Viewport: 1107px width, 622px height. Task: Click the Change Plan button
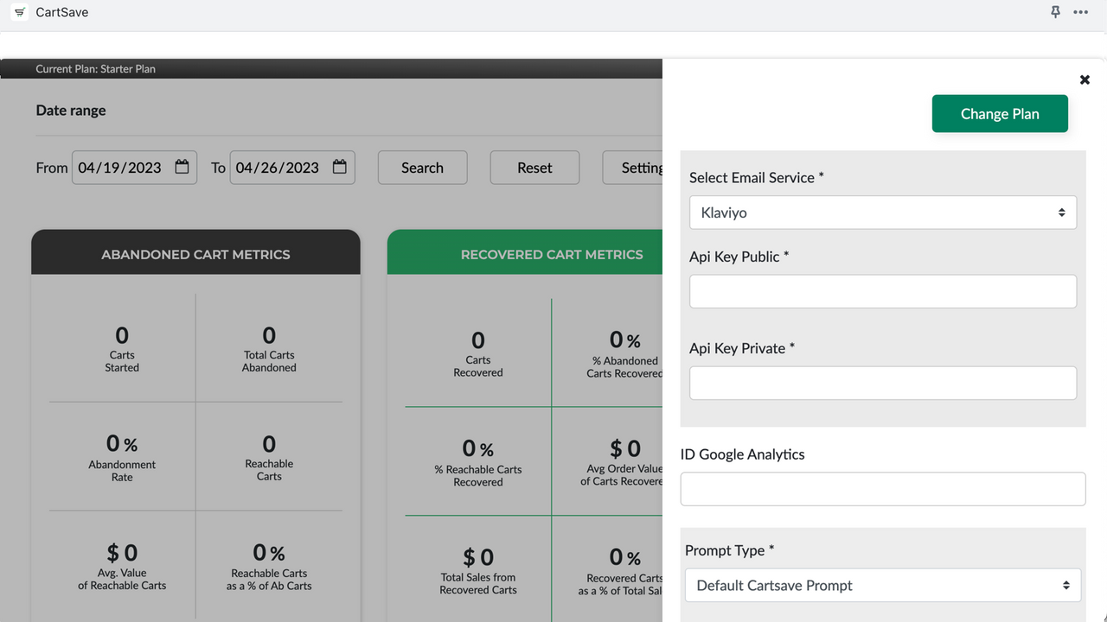pos(1000,113)
